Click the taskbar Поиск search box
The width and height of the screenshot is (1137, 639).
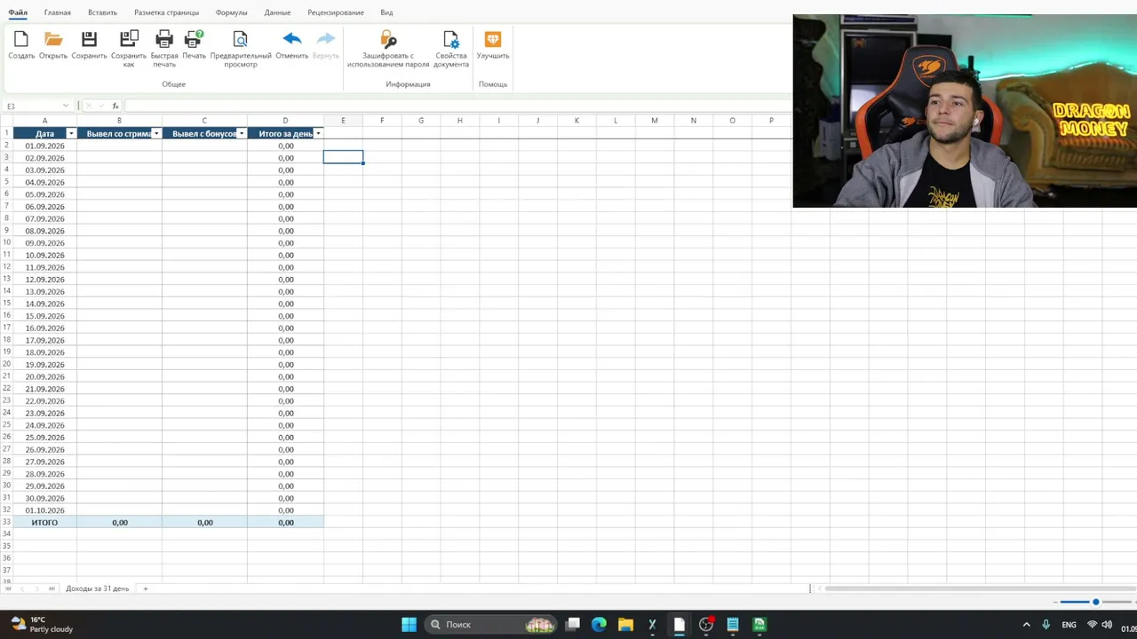(x=489, y=625)
